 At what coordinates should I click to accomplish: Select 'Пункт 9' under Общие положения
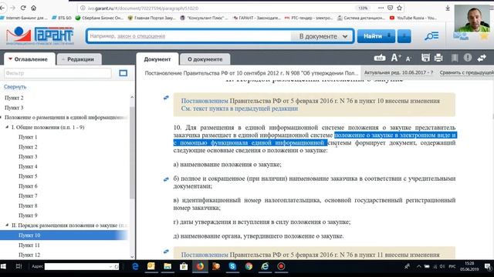28,215
